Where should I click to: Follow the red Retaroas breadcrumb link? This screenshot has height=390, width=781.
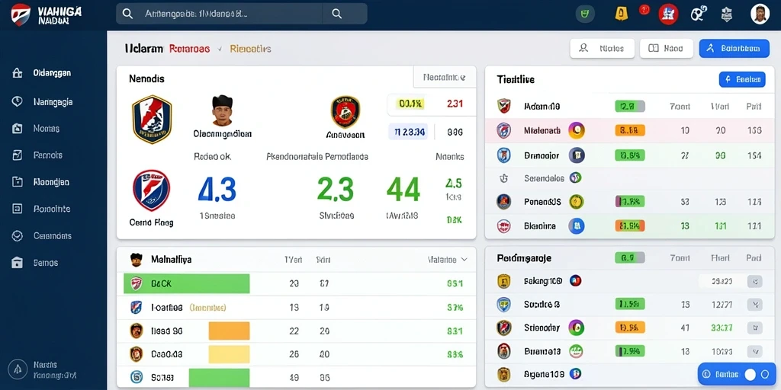(189, 49)
